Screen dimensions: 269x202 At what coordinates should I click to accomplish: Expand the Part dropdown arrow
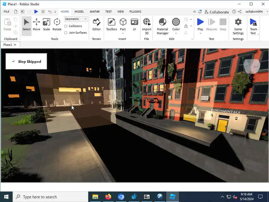[123, 33]
